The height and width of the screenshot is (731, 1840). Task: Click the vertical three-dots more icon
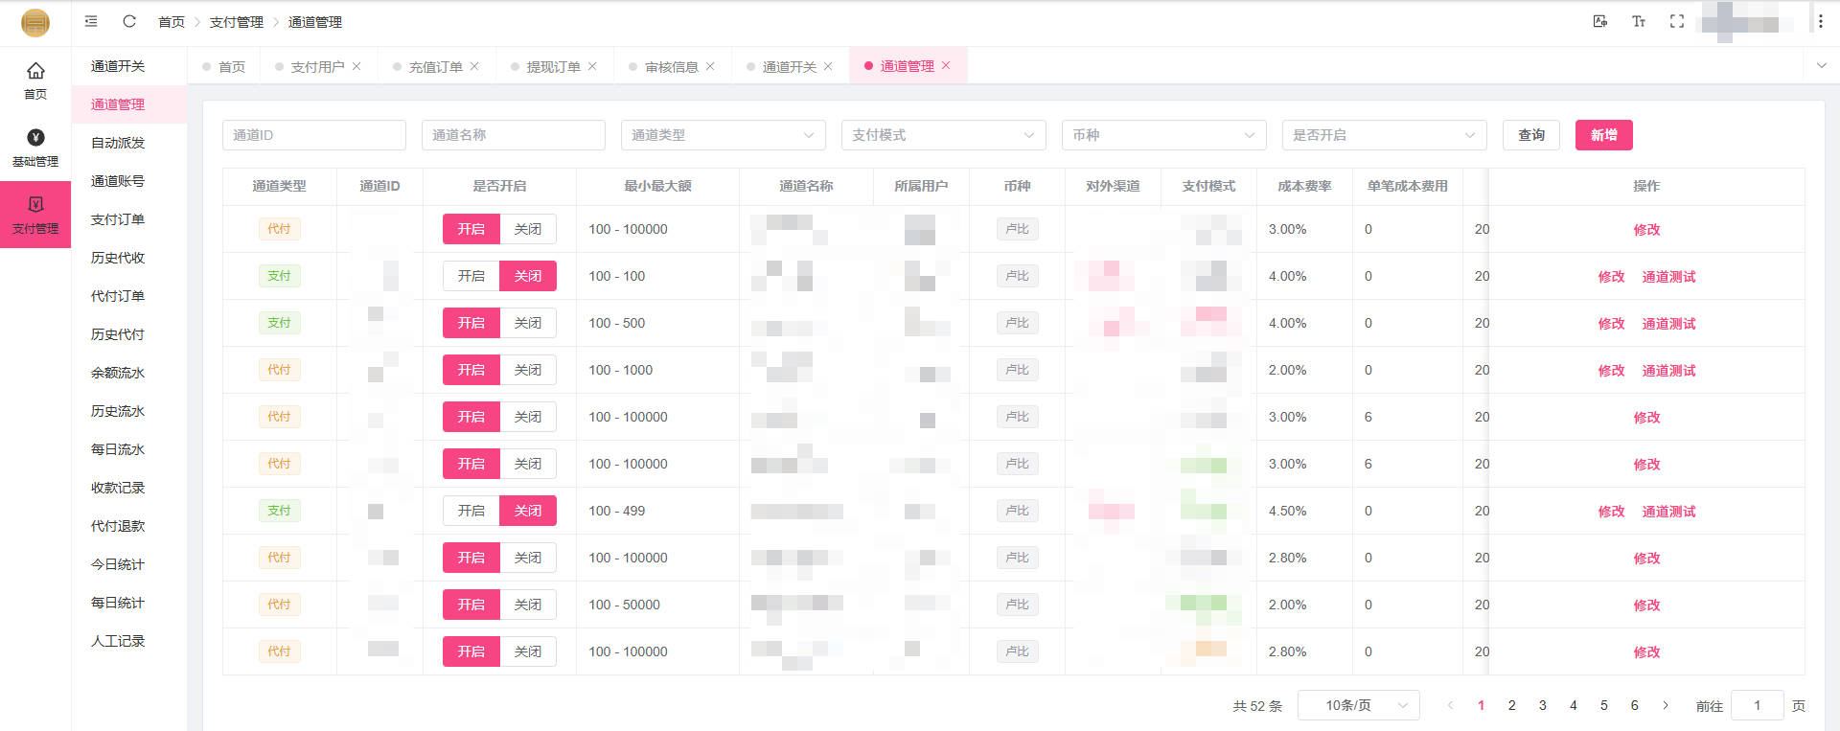(1821, 21)
